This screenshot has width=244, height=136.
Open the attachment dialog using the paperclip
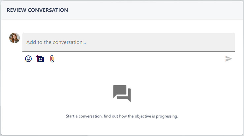(52, 59)
